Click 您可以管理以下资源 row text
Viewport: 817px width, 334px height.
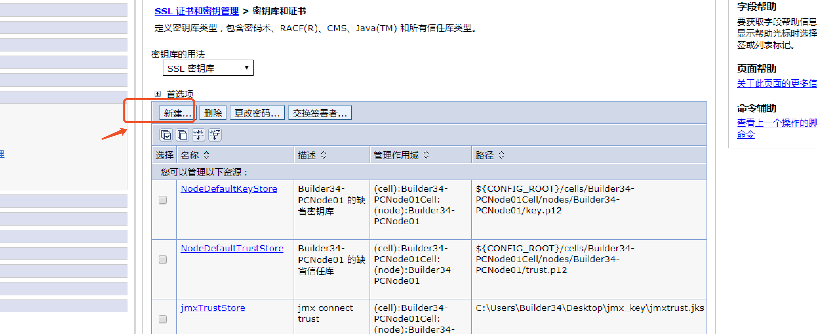pyautogui.click(x=204, y=172)
